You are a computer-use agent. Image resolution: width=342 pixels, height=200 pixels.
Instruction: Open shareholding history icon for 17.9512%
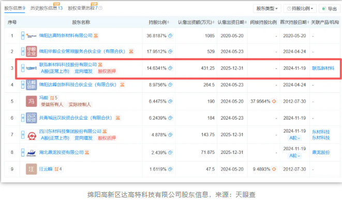[170, 51]
